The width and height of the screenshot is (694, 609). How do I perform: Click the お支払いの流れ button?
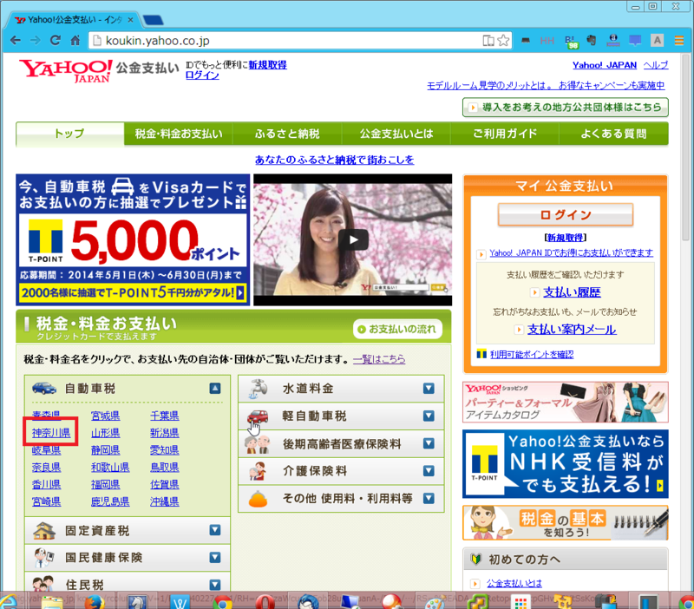point(397,330)
